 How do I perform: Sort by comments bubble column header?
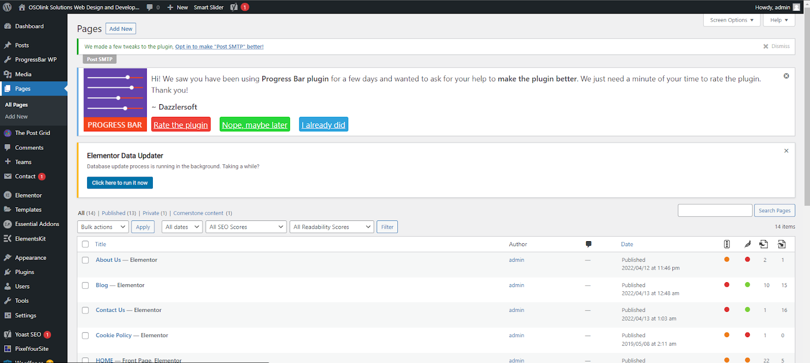[x=588, y=244]
